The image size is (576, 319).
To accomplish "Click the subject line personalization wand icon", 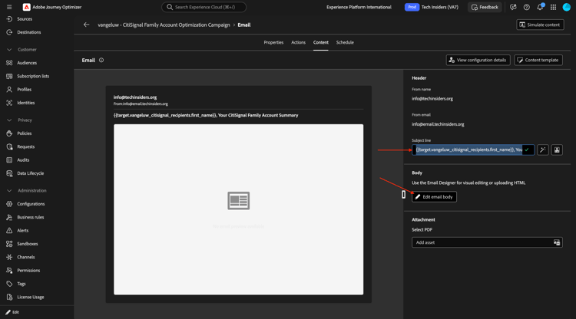I will pyautogui.click(x=543, y=150).
